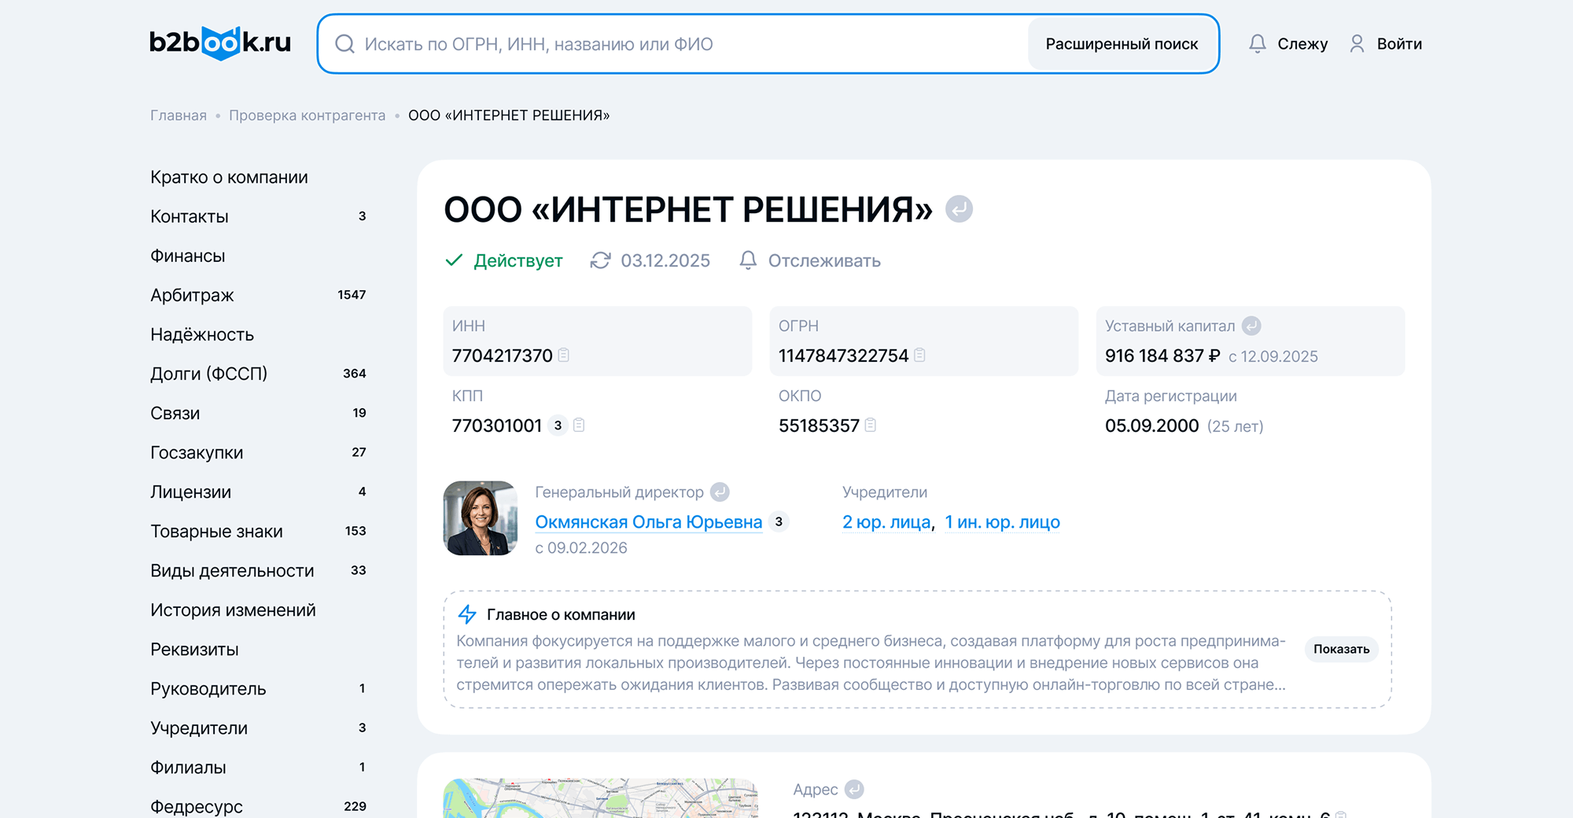The image size is (1573, 818).
Task: Open Расширенный поиск
Action: [x=1122, y=44]
